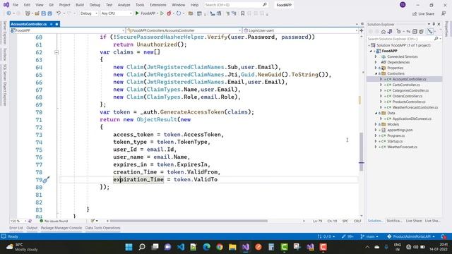Select appsettings.json in Solution Explorer
Screen dimensions: 452x254
coord(400,130)
